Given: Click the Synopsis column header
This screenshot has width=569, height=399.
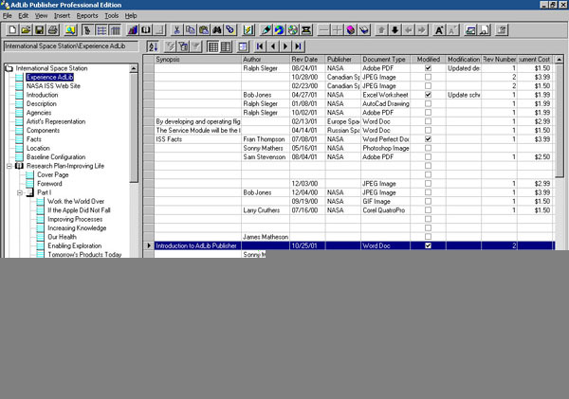Looking at the screenshot, I should (x=198, y=59).
